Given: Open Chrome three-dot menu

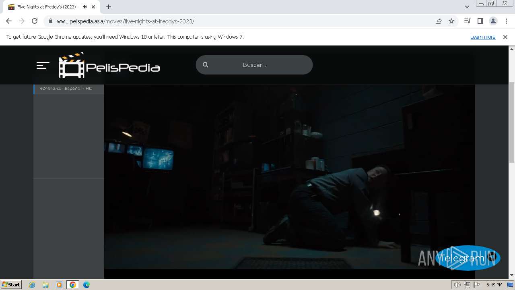Looking at the screenshot, I should pyautogui.click(x=506, y=21).
